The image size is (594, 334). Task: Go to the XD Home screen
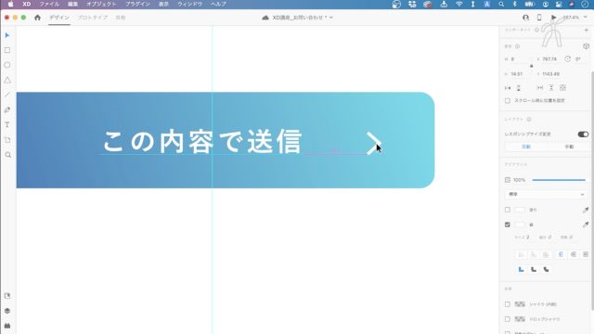[37, 18]
